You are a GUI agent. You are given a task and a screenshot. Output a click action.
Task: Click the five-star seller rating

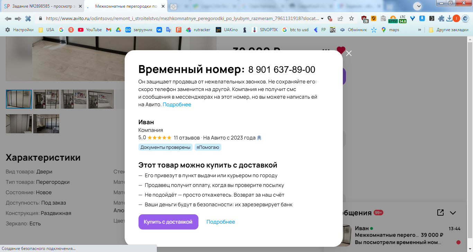pyautogui.click(x=159, y=137)
